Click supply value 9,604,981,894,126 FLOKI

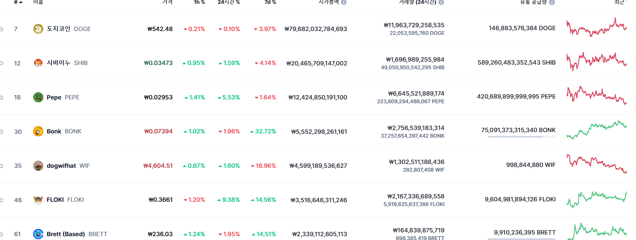point(520,199)
